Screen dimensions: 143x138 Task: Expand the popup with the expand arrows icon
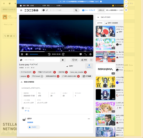pyautogui.click(x=126, y=6)
